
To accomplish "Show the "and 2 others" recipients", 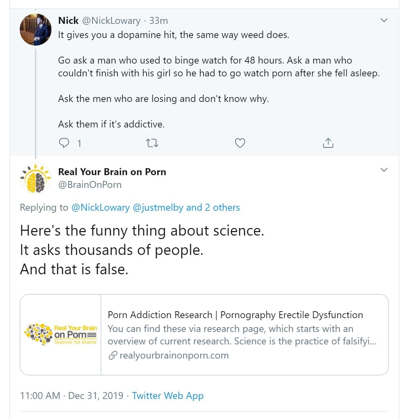I will (213, 208).
